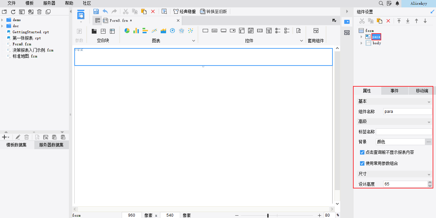Image resolution: width=436 pixels, height=218 pixels.
Task: Click the red delete icon in component settings
Action: point(388,21)
